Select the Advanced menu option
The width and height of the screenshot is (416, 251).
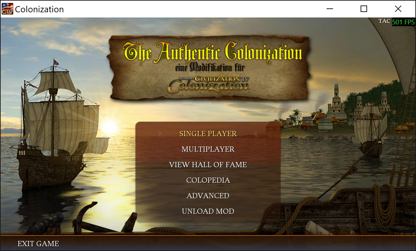(208, 196)
